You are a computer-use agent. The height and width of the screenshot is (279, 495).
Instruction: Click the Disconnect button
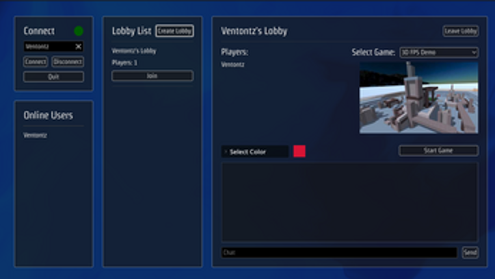[68, 62]
